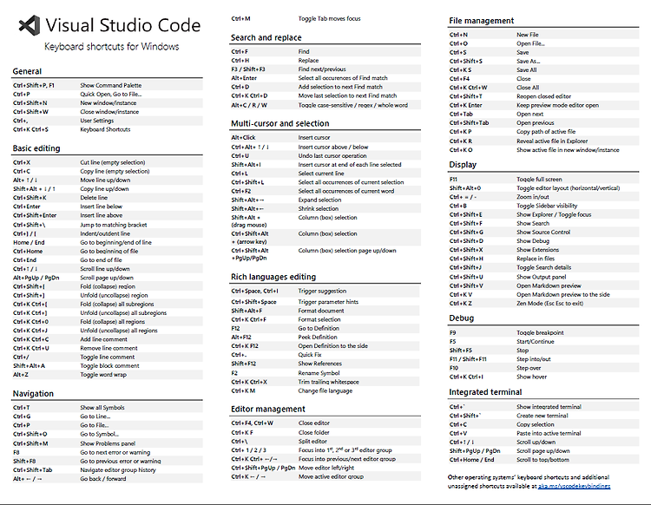Screen dimensions: 651x505
Task: Select the 'Zoom in/out' entry
Action: [533, 197]
